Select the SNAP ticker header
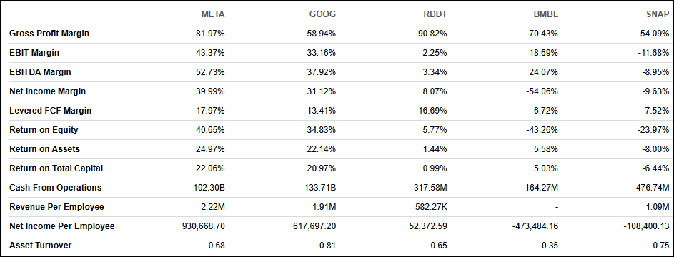This screenshot has height=257, width=674. (x=658, y=14)
